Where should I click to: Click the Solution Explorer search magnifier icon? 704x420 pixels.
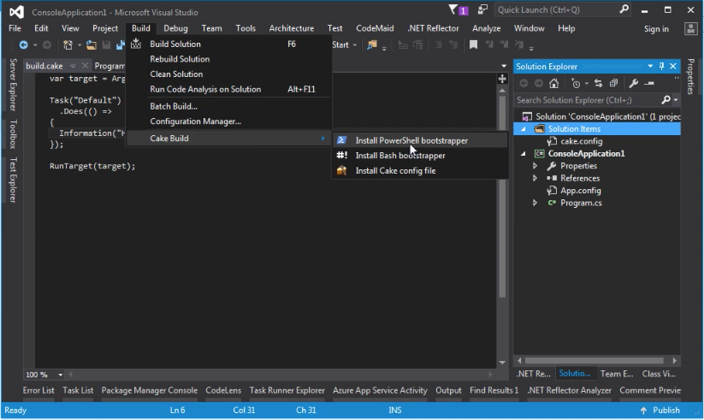(x=666, y=100)
